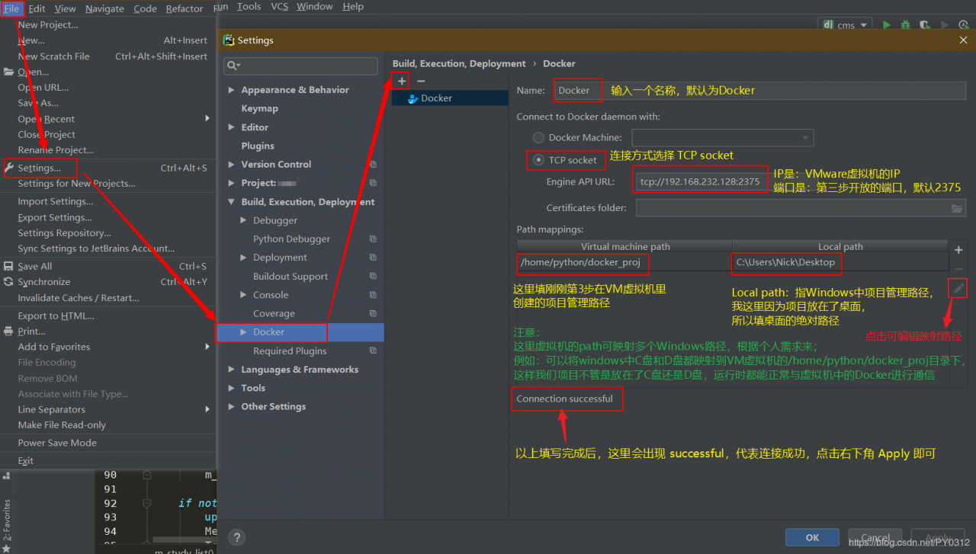Open Structure tool window icon in left strip

7,476
